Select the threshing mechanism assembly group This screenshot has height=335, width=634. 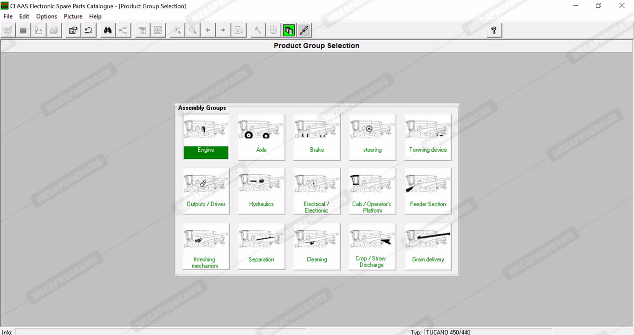tap(206, 247)
